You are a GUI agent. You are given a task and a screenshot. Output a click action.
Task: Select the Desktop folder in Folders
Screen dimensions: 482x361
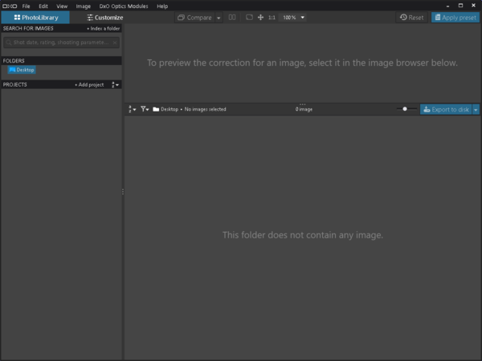coord(22,70)
